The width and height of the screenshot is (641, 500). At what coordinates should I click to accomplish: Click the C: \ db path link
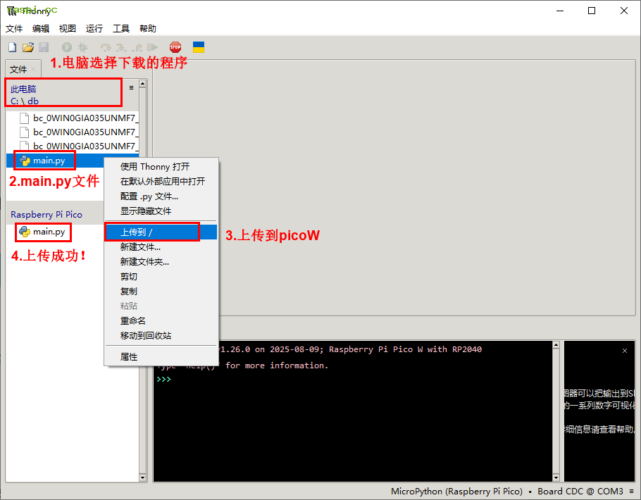coord(25,101)
